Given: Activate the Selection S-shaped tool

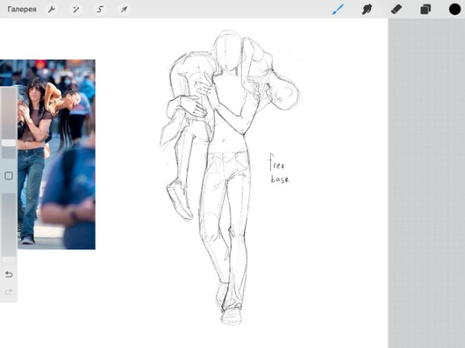Looking at the screenshot, I should (x=100, y=9).
